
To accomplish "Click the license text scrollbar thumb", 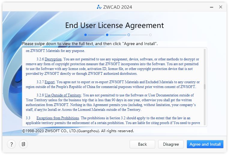I will click(x=205, y=87).
